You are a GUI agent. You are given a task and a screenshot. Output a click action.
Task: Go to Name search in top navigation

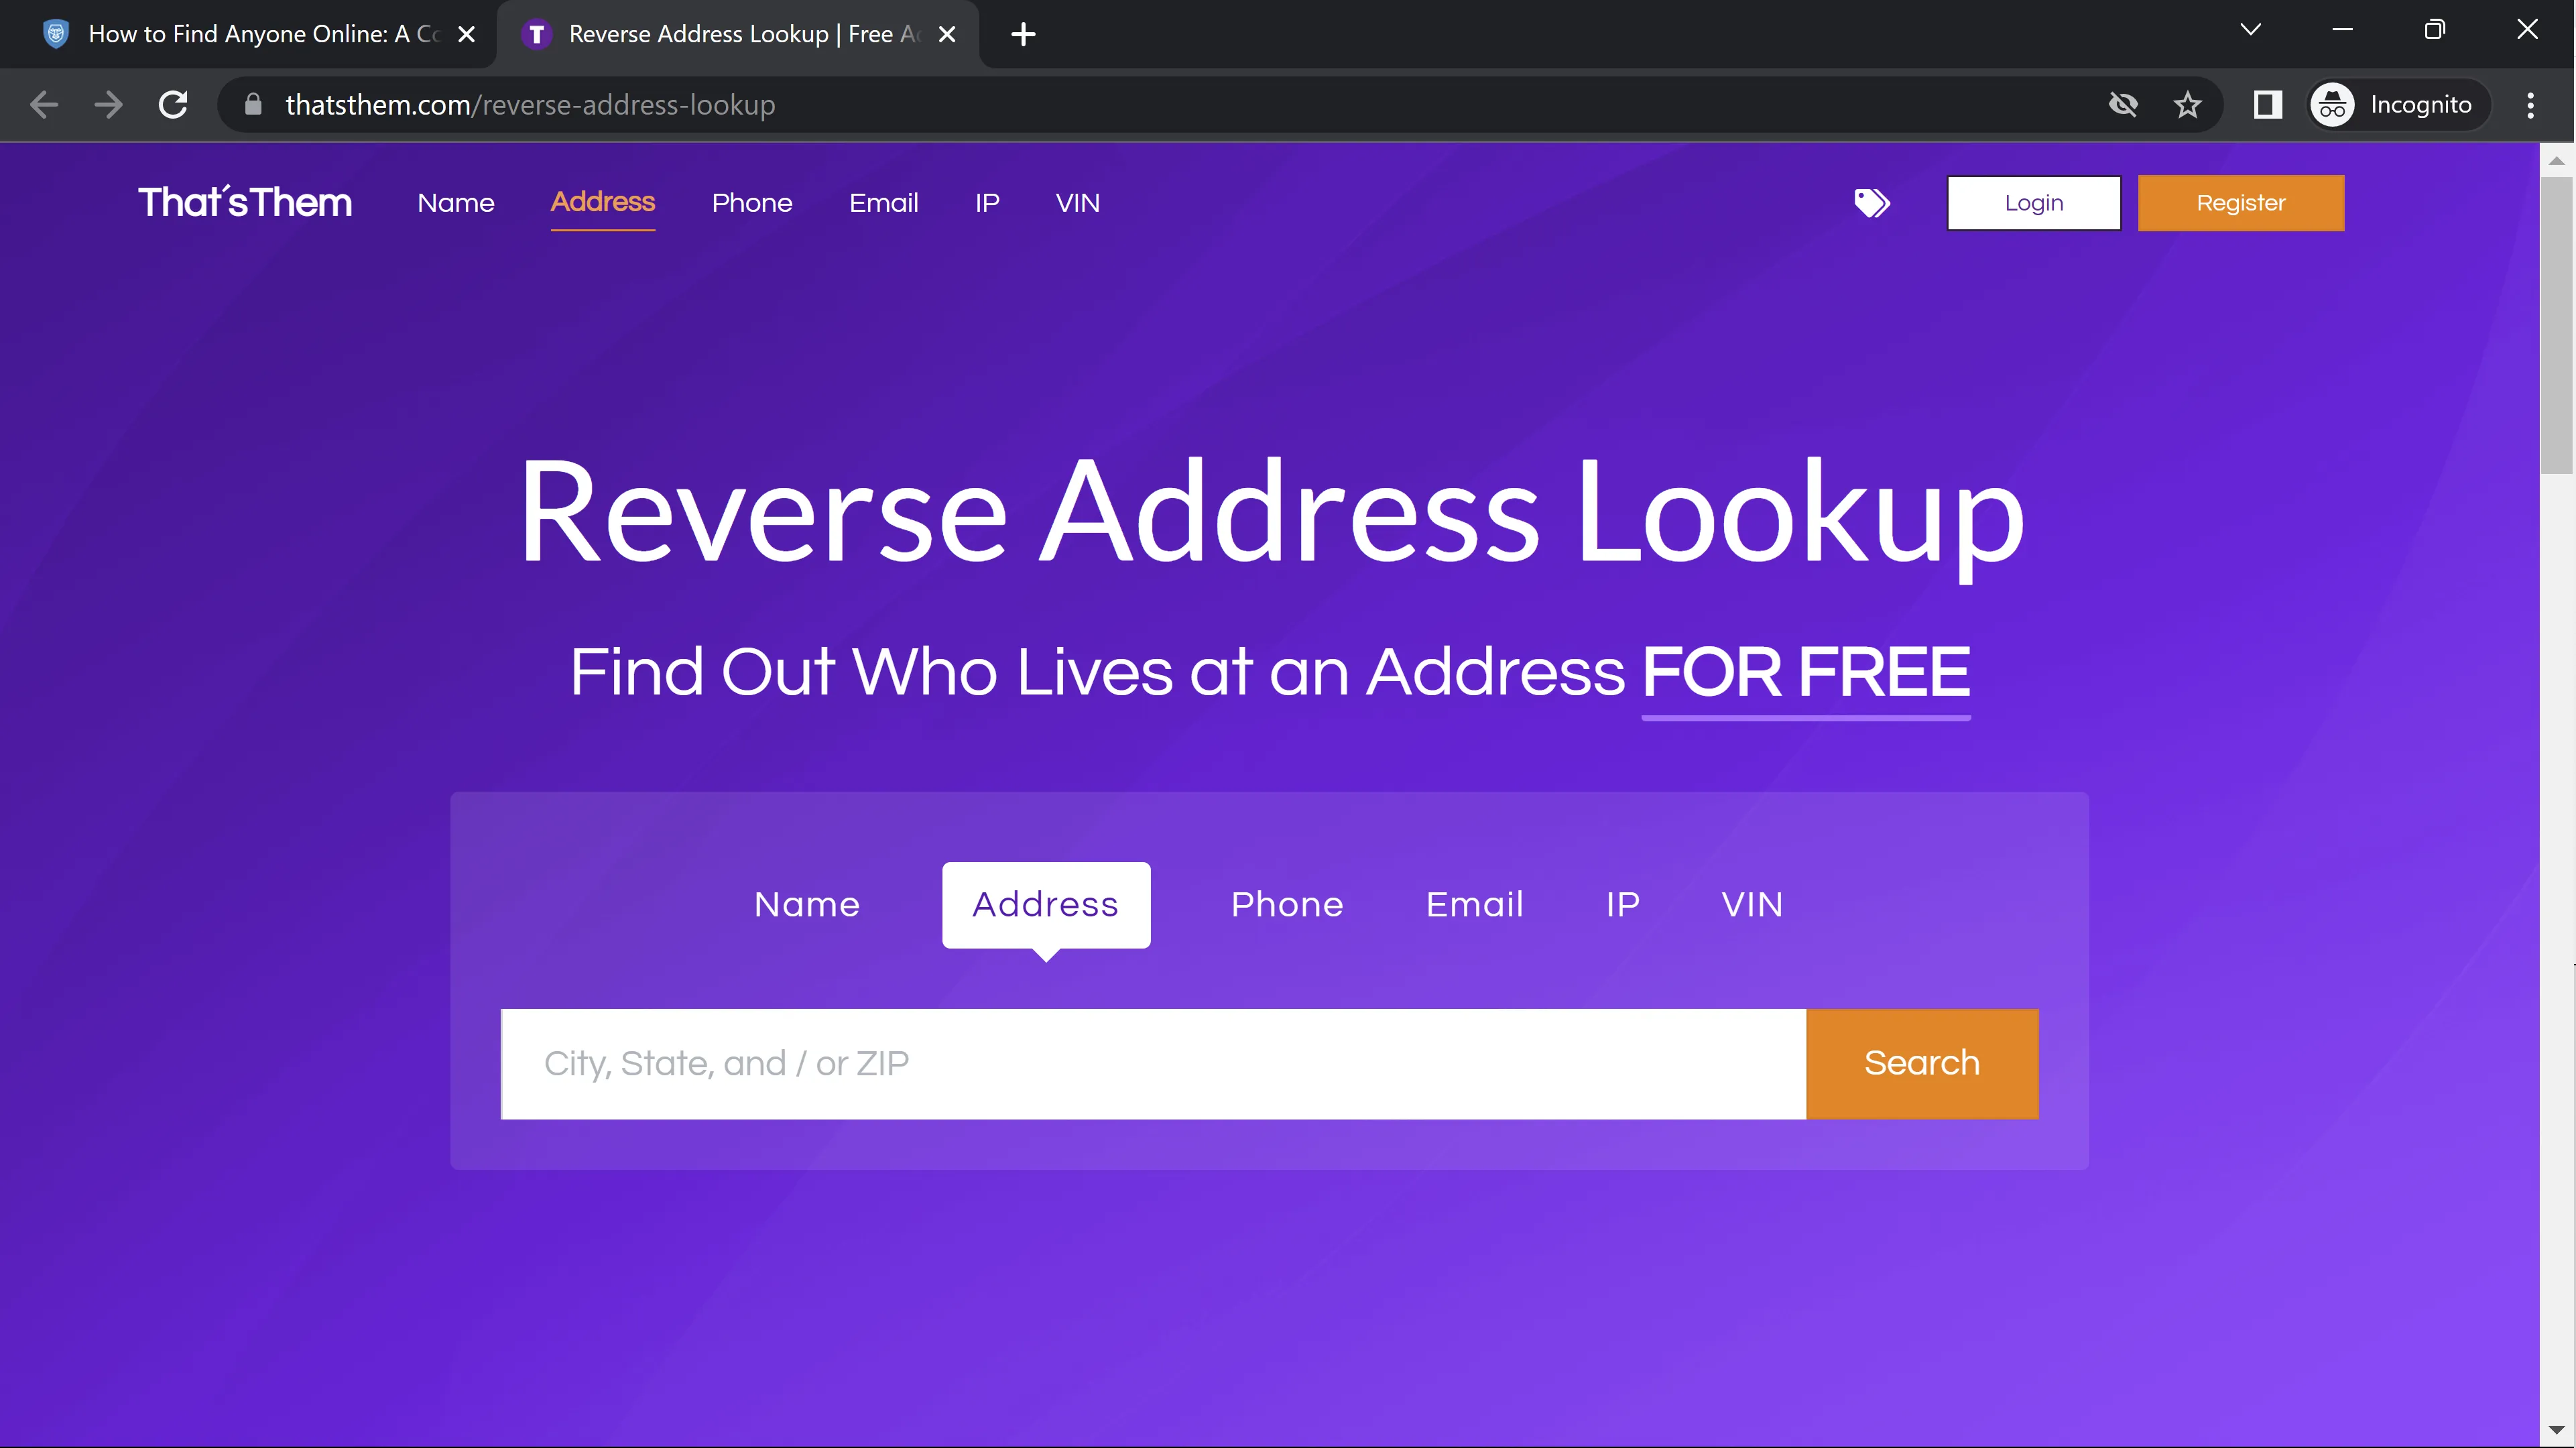coord(455,203)
